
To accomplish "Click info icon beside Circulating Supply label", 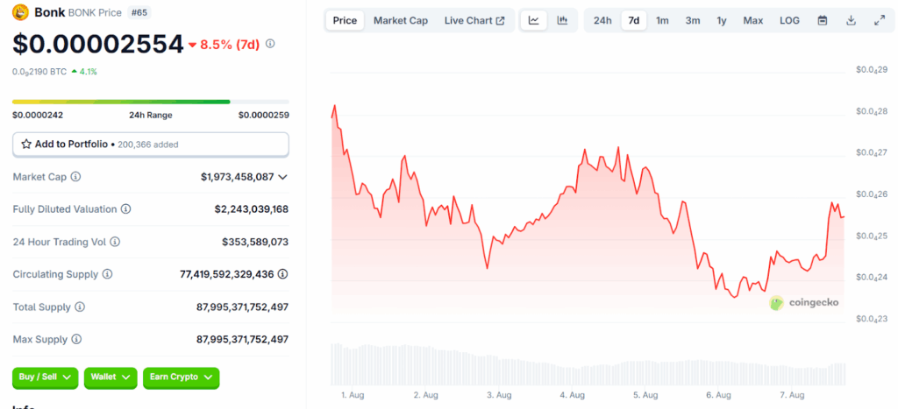I will pos(108,275).
